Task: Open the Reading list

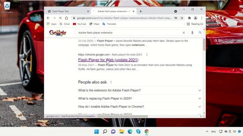Action: pos(195,24)
